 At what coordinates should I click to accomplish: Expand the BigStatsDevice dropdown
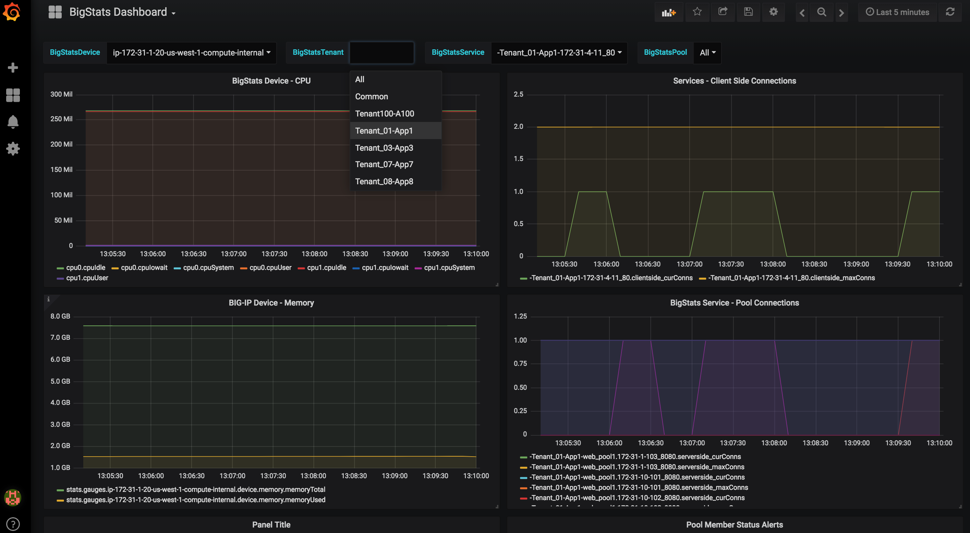tap(191, 53)
